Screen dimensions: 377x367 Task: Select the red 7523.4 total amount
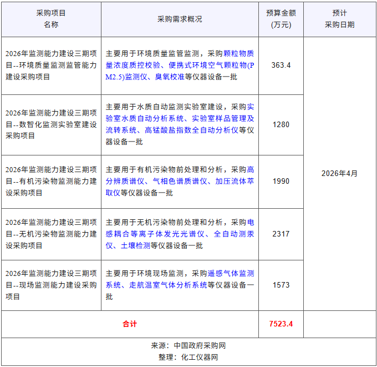coord(281,324)
